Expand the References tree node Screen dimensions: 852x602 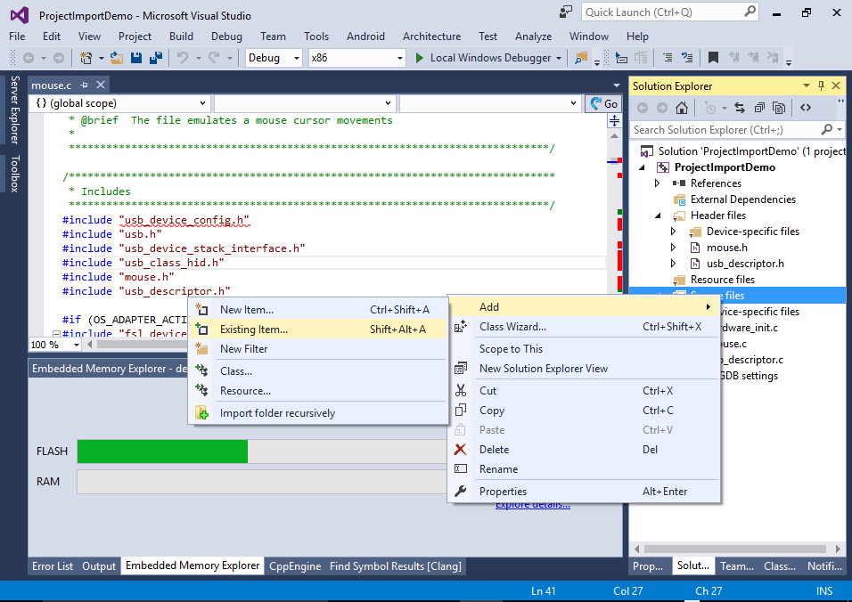[x=658, y=183]
